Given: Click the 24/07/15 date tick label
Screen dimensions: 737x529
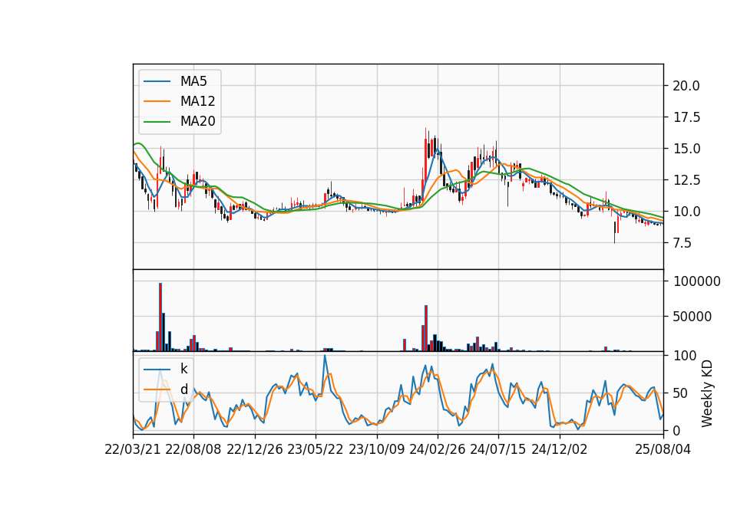Looking at the screenshot, I should coord(498,449).
